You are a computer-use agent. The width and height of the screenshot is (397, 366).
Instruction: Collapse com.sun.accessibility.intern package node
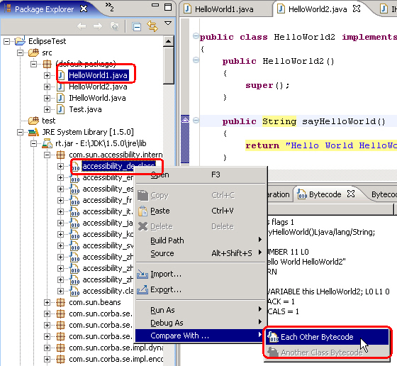tap(47, 155)
